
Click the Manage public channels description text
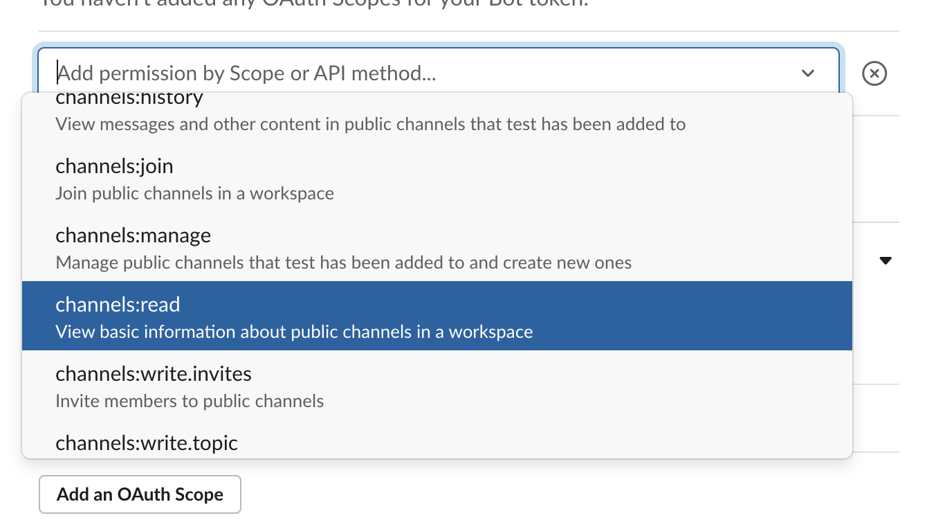pos(343,262)
